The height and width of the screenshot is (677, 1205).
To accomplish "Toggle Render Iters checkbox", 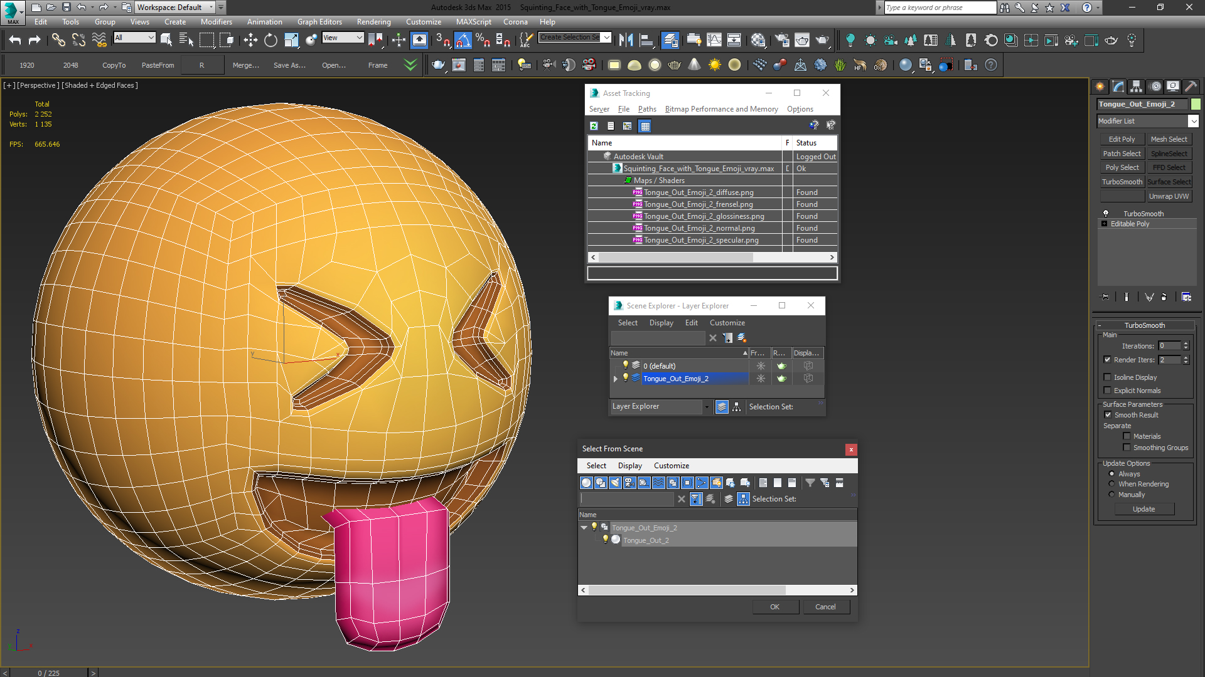I will 1108,360.
